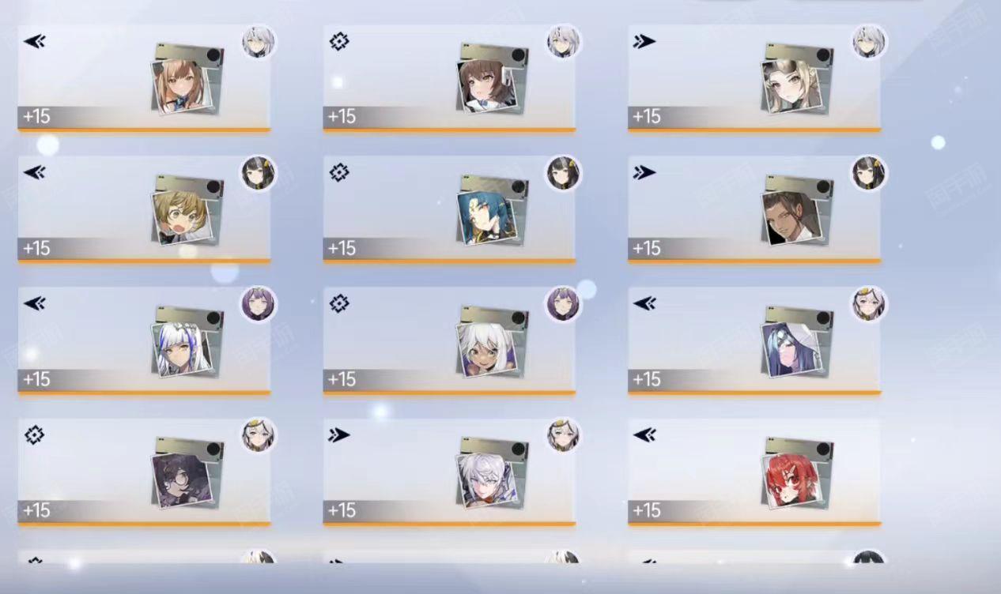Screen dimensions: 1001x594
Task: Click diamond icon on blue-haired character's card
Action: pos(339,172)
